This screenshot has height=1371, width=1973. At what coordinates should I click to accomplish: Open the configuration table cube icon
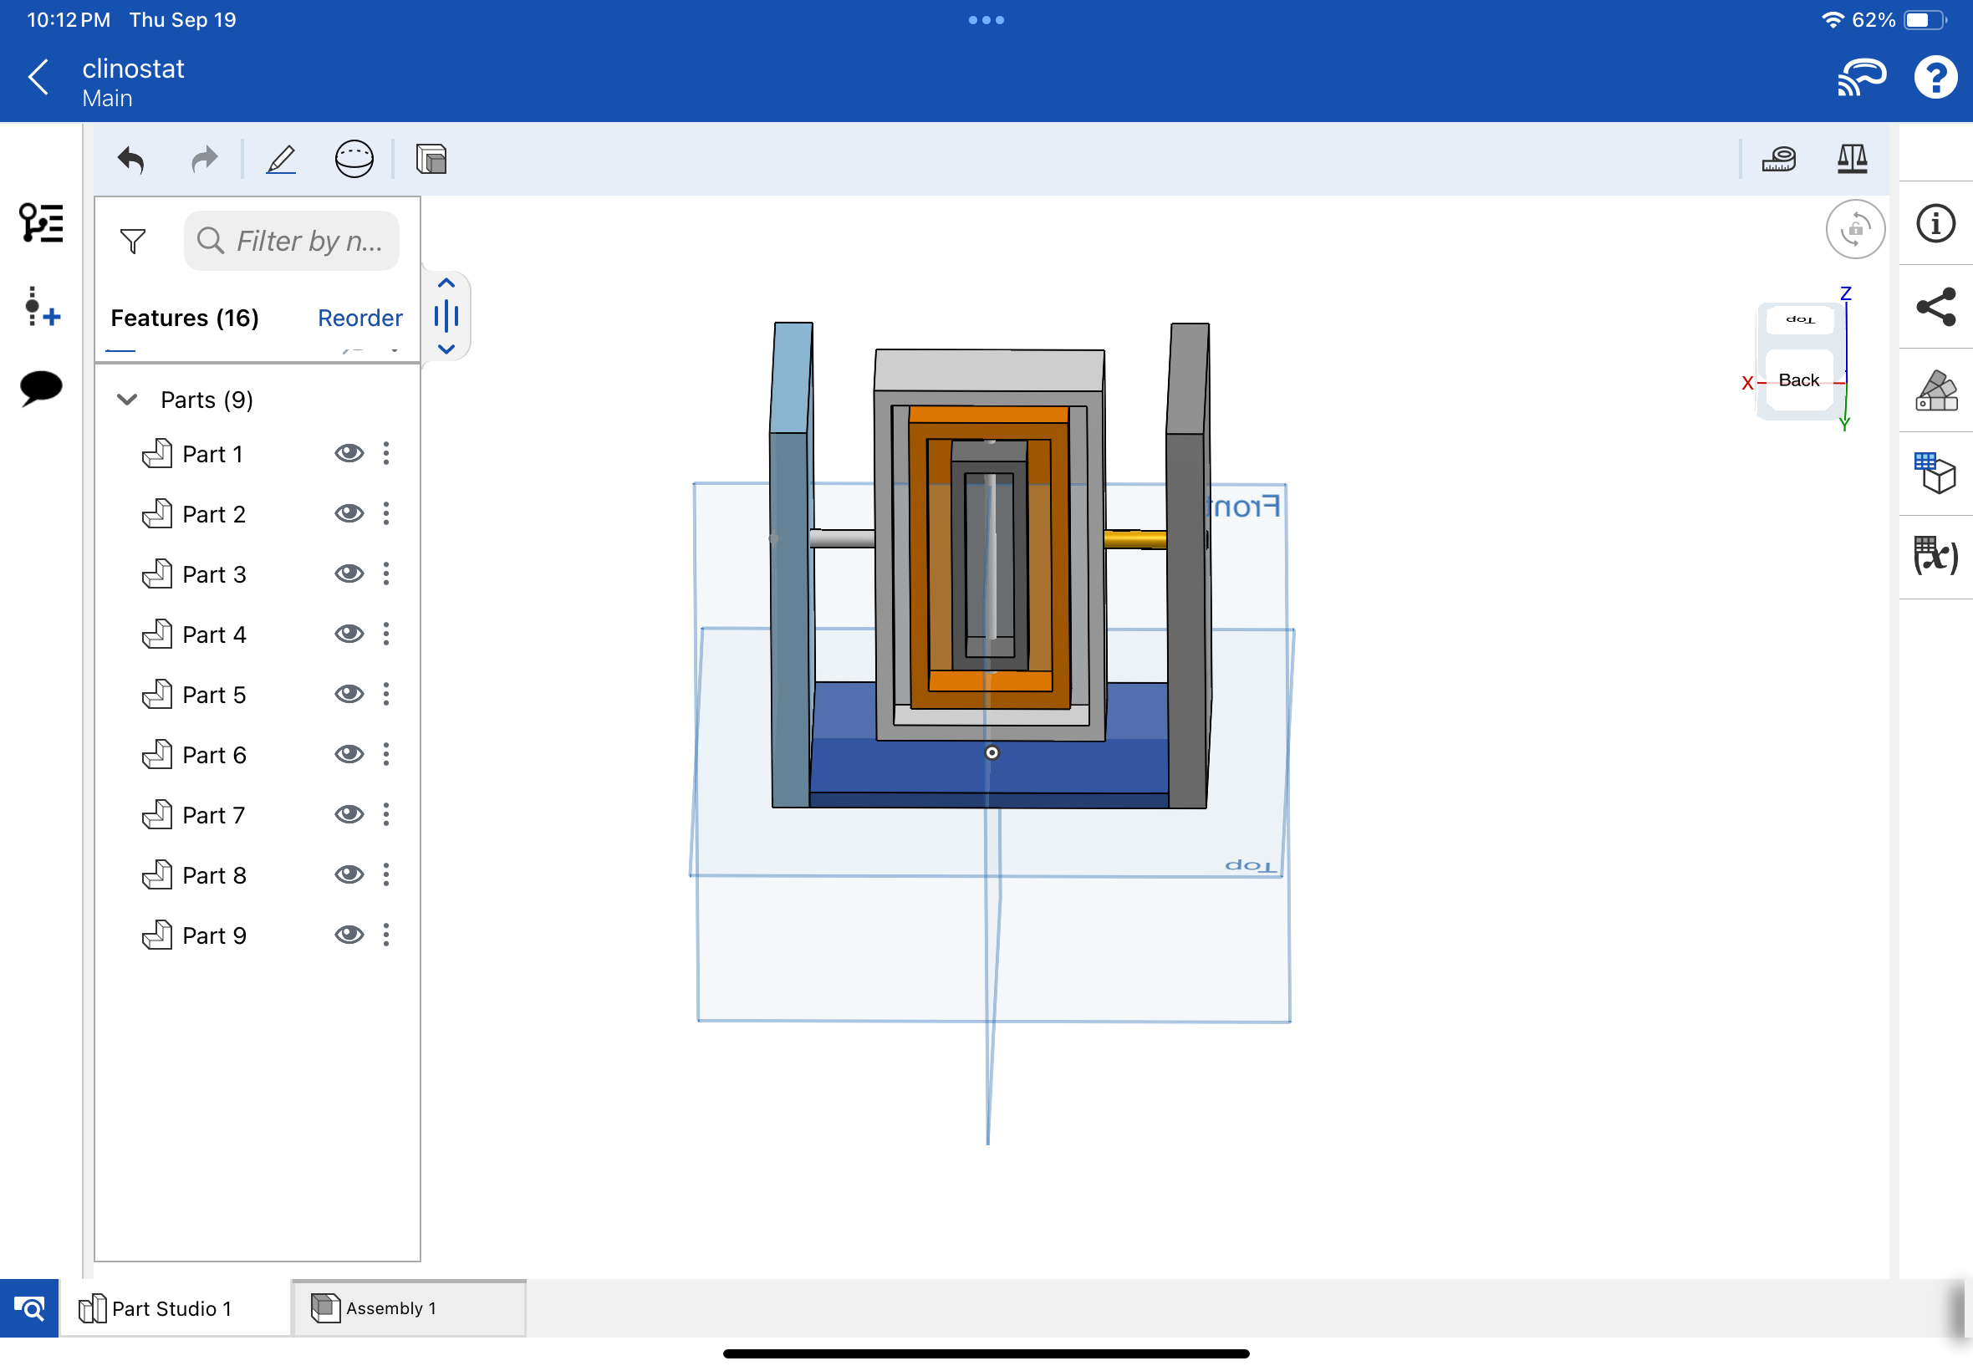[x=1935, y=473]
